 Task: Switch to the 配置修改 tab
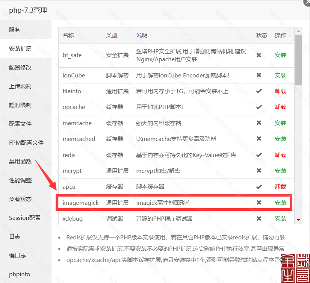pos(20,68)
